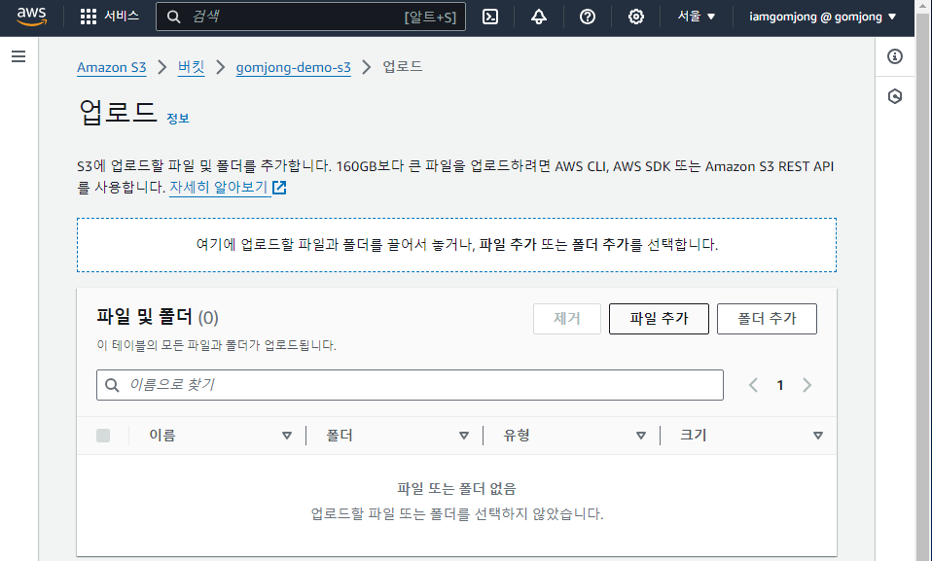Toggle the select-all checkbox in table header
This screenshot has width=932, height=561.
[103, 436]
